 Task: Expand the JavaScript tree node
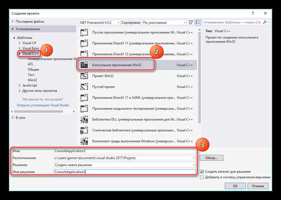click(20, 86)
